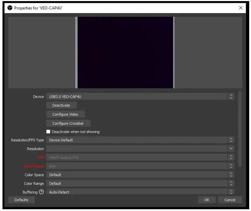Click the Cancel button

pos(230,200)
